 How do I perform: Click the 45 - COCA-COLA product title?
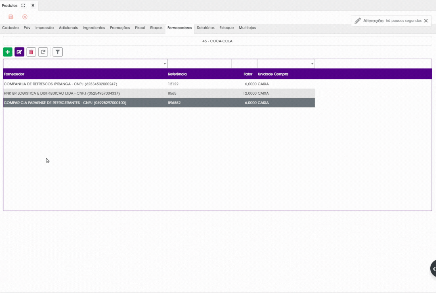(217, 41)
